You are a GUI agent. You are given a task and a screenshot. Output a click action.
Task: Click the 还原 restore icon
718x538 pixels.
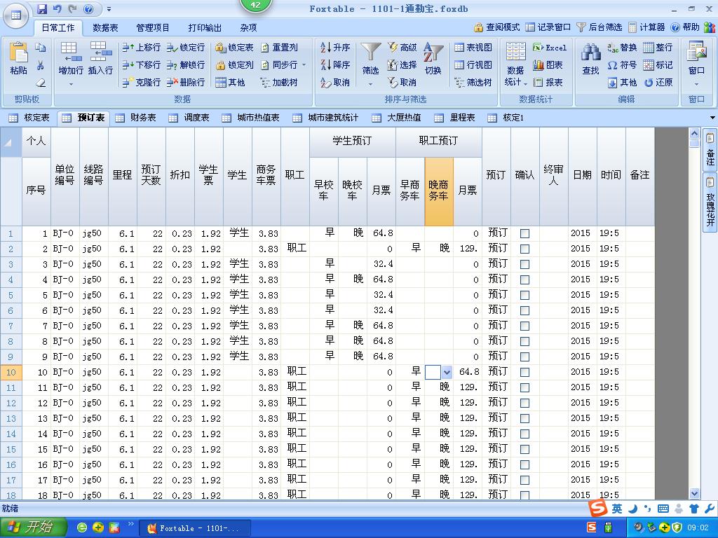649,83
